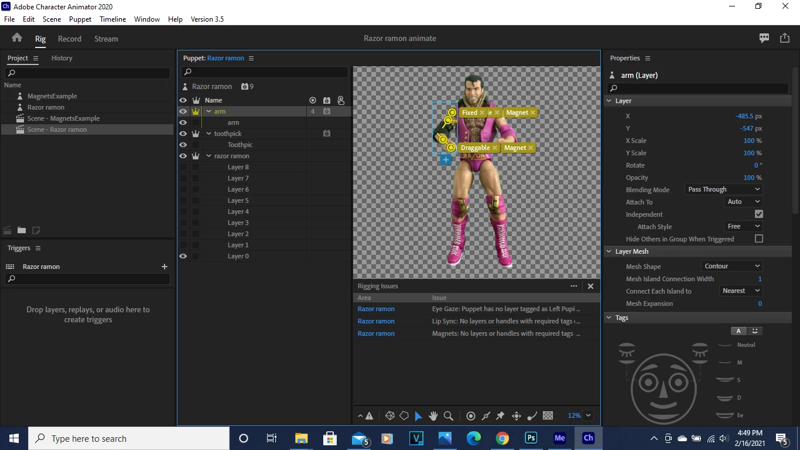Toggle visibility eye of razor ramon group

click(x=183, y=156)
